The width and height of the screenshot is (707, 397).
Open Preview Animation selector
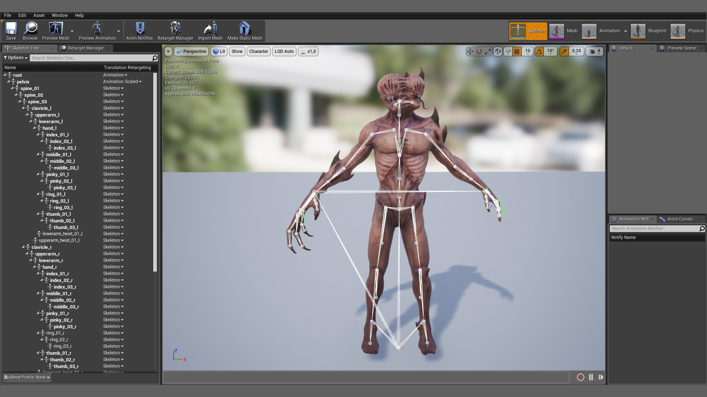coord(97,31)
